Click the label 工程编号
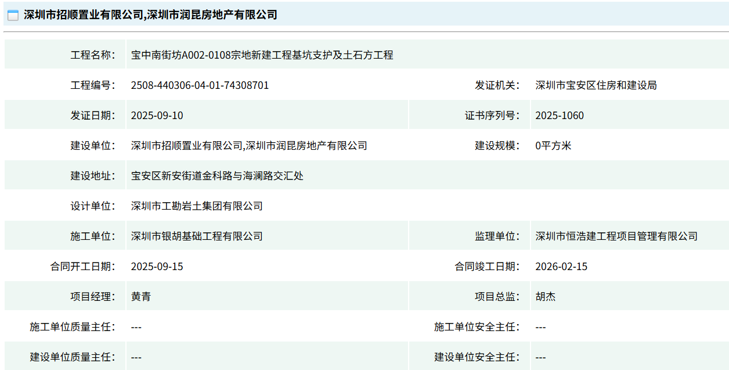Screen dimensions: 729x370 pyautogui.click(x=93, y=85)
